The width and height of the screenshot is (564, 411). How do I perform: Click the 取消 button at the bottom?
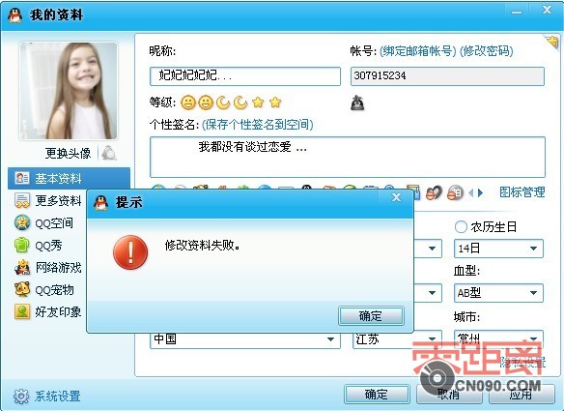pos(449,394)
